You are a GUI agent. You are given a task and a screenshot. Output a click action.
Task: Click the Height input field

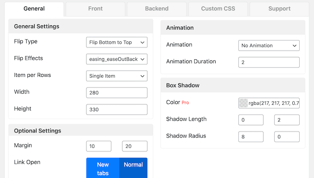[117, 109]
